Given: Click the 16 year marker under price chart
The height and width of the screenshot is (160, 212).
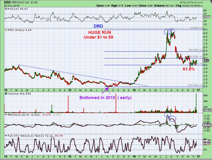Looking at the screenshot, I should point(134,90).
